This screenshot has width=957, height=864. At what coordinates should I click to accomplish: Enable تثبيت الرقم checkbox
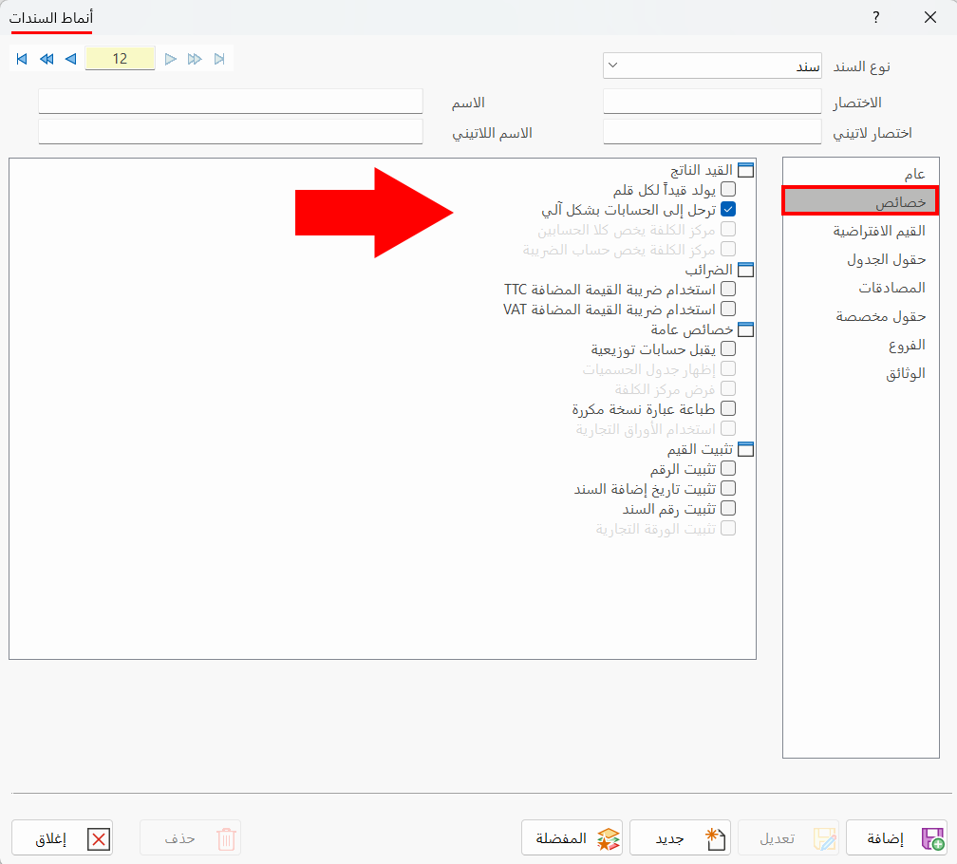click(728, 468)
